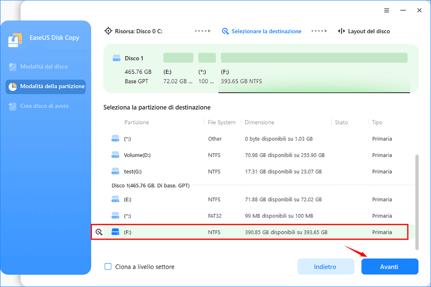Select the E: partition bar in Disco 1
This screenshot has width=431, height=287.
point(178,58)
